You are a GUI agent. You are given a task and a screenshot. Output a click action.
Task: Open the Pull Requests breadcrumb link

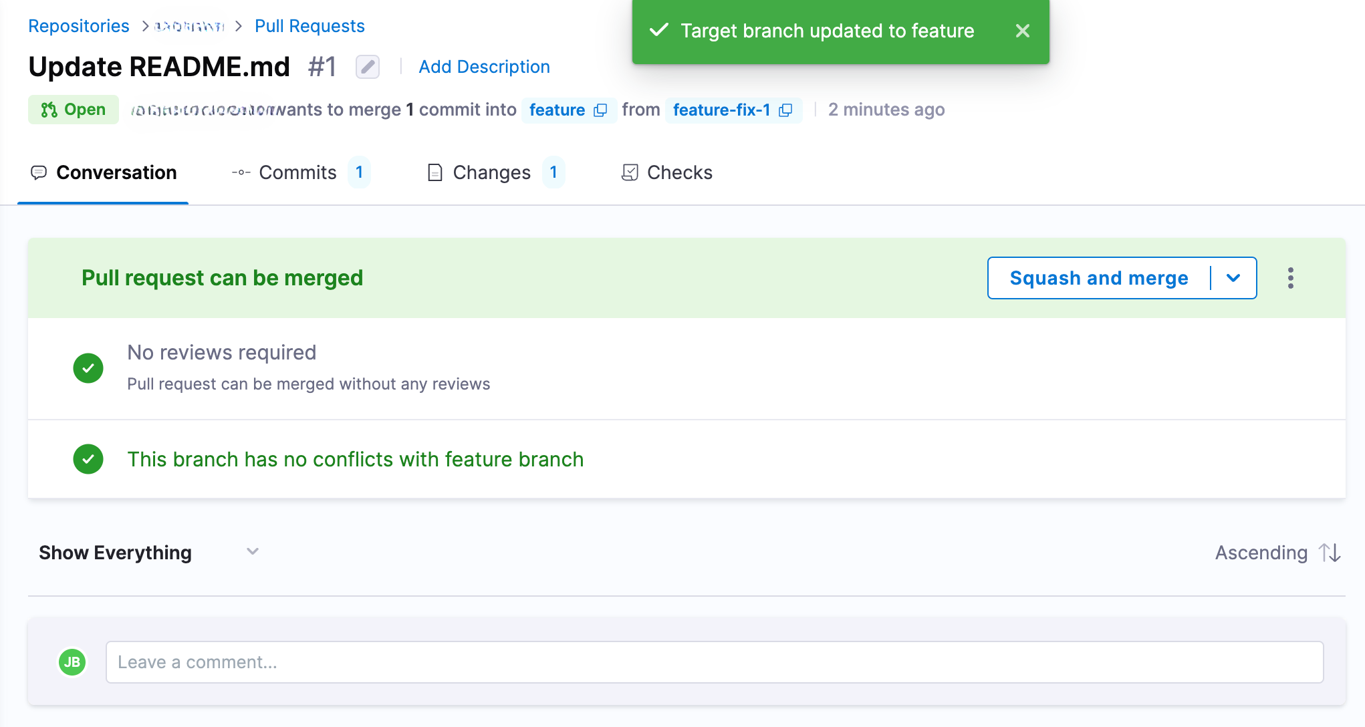click(309, 26)
